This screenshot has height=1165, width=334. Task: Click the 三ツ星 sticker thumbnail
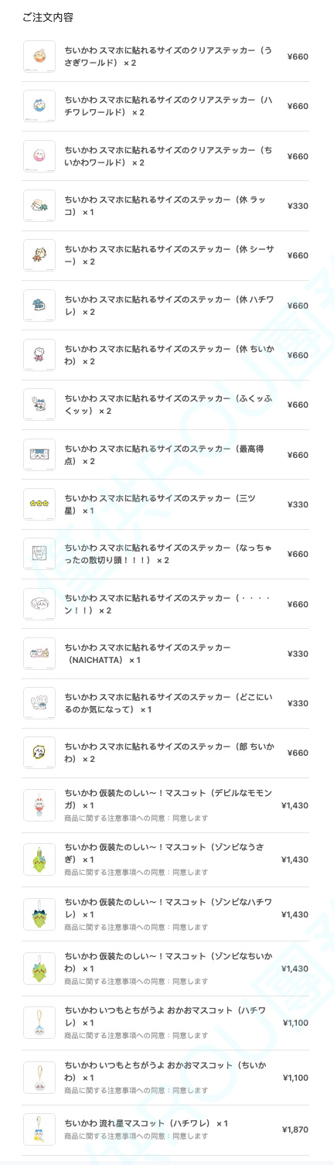39,504
